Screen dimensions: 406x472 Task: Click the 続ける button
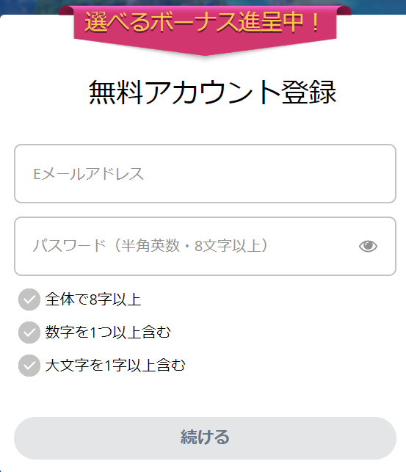[205, 438]
